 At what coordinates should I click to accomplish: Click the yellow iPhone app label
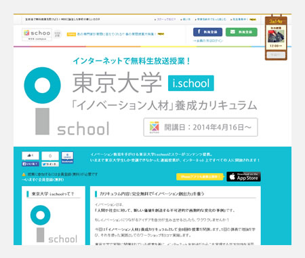coord(200,177)
